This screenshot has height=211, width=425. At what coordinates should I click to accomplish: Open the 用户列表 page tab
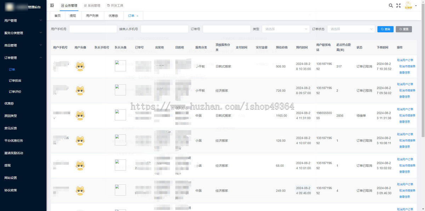pos(92,16)
